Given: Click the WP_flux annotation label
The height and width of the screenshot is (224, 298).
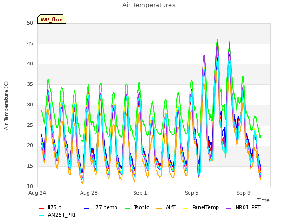Looking at the screenshot, I should pyautogui.click(x=52, y=20).
